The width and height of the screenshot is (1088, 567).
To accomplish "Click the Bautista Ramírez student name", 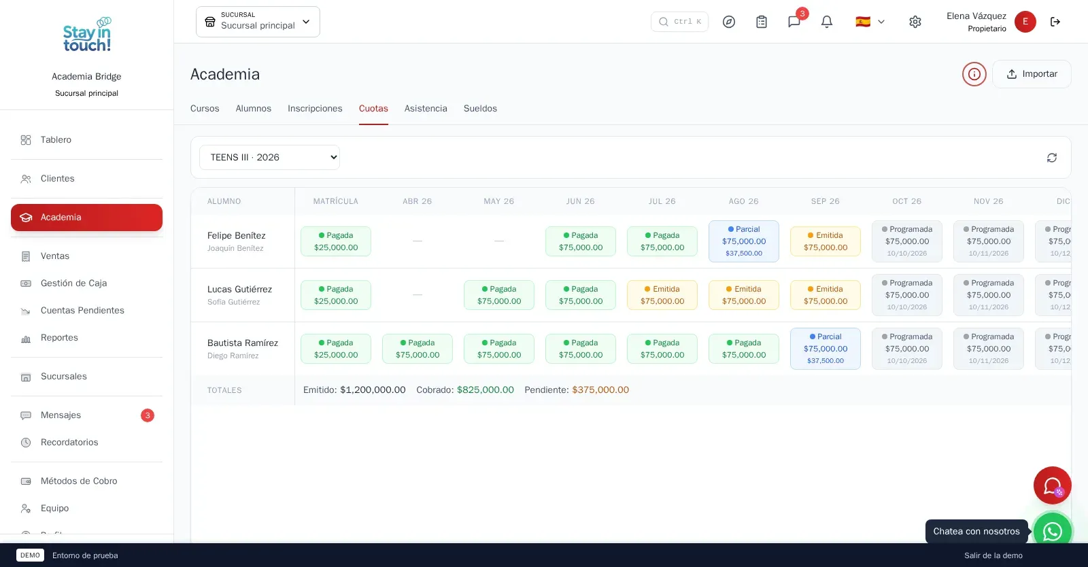I will [x=243, y=343].
